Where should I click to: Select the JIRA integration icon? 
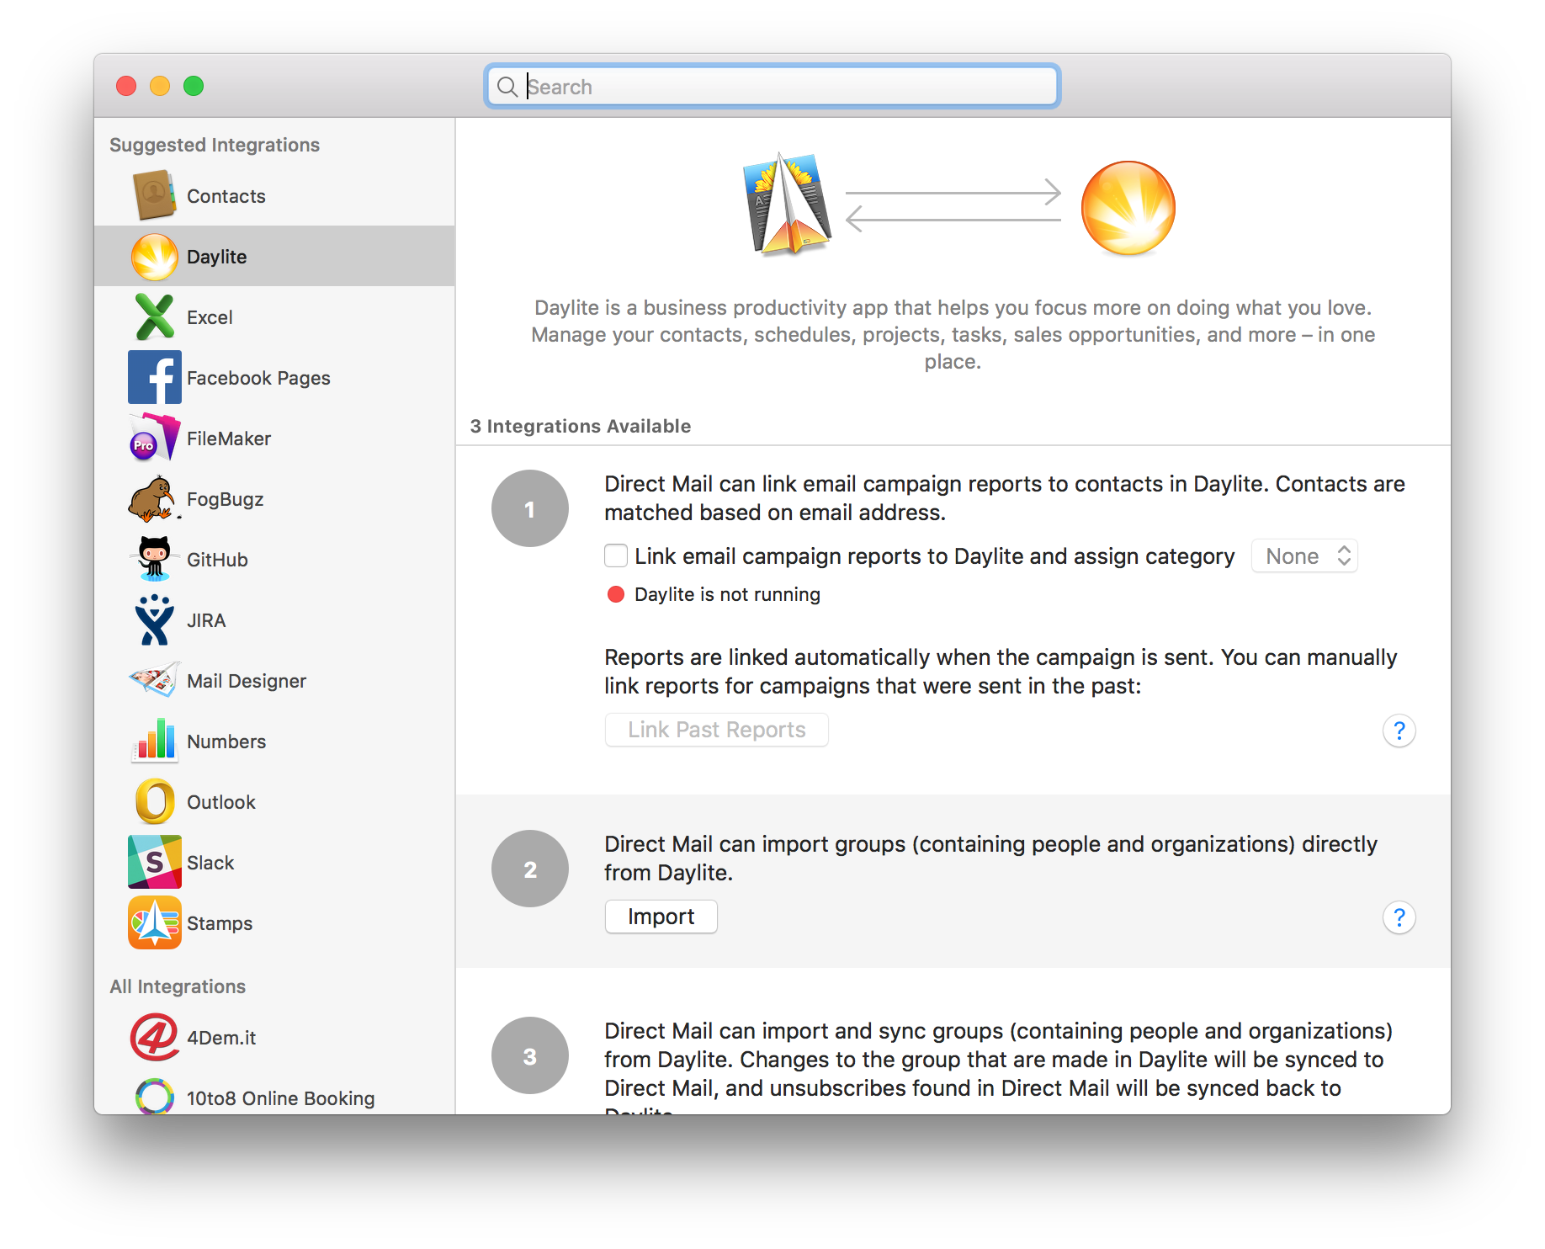[x=155, y=619]
